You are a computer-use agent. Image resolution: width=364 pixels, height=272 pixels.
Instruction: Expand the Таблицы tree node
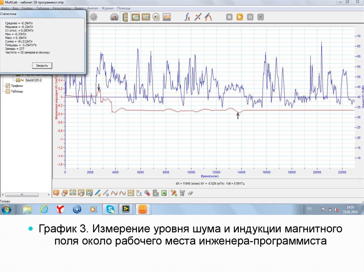[x=17, y=91]
